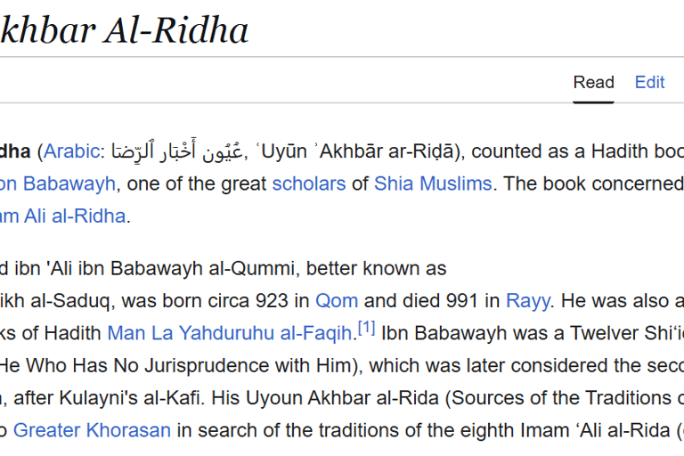The width and height of the screenshot is (684, 456).
Task: Open the Arabic language link
Action: pos(71,151)
